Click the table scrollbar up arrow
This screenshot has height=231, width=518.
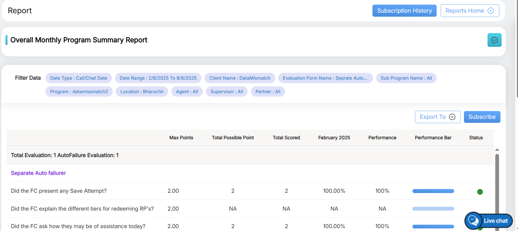(x=497, y=150)
